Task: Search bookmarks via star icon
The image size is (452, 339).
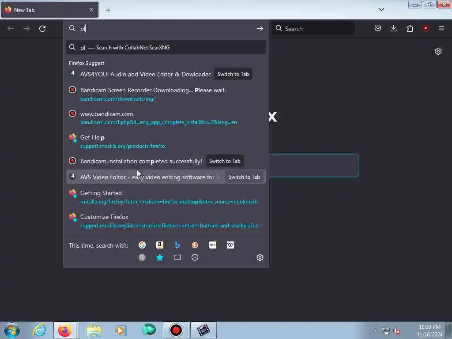Action: 160,257
